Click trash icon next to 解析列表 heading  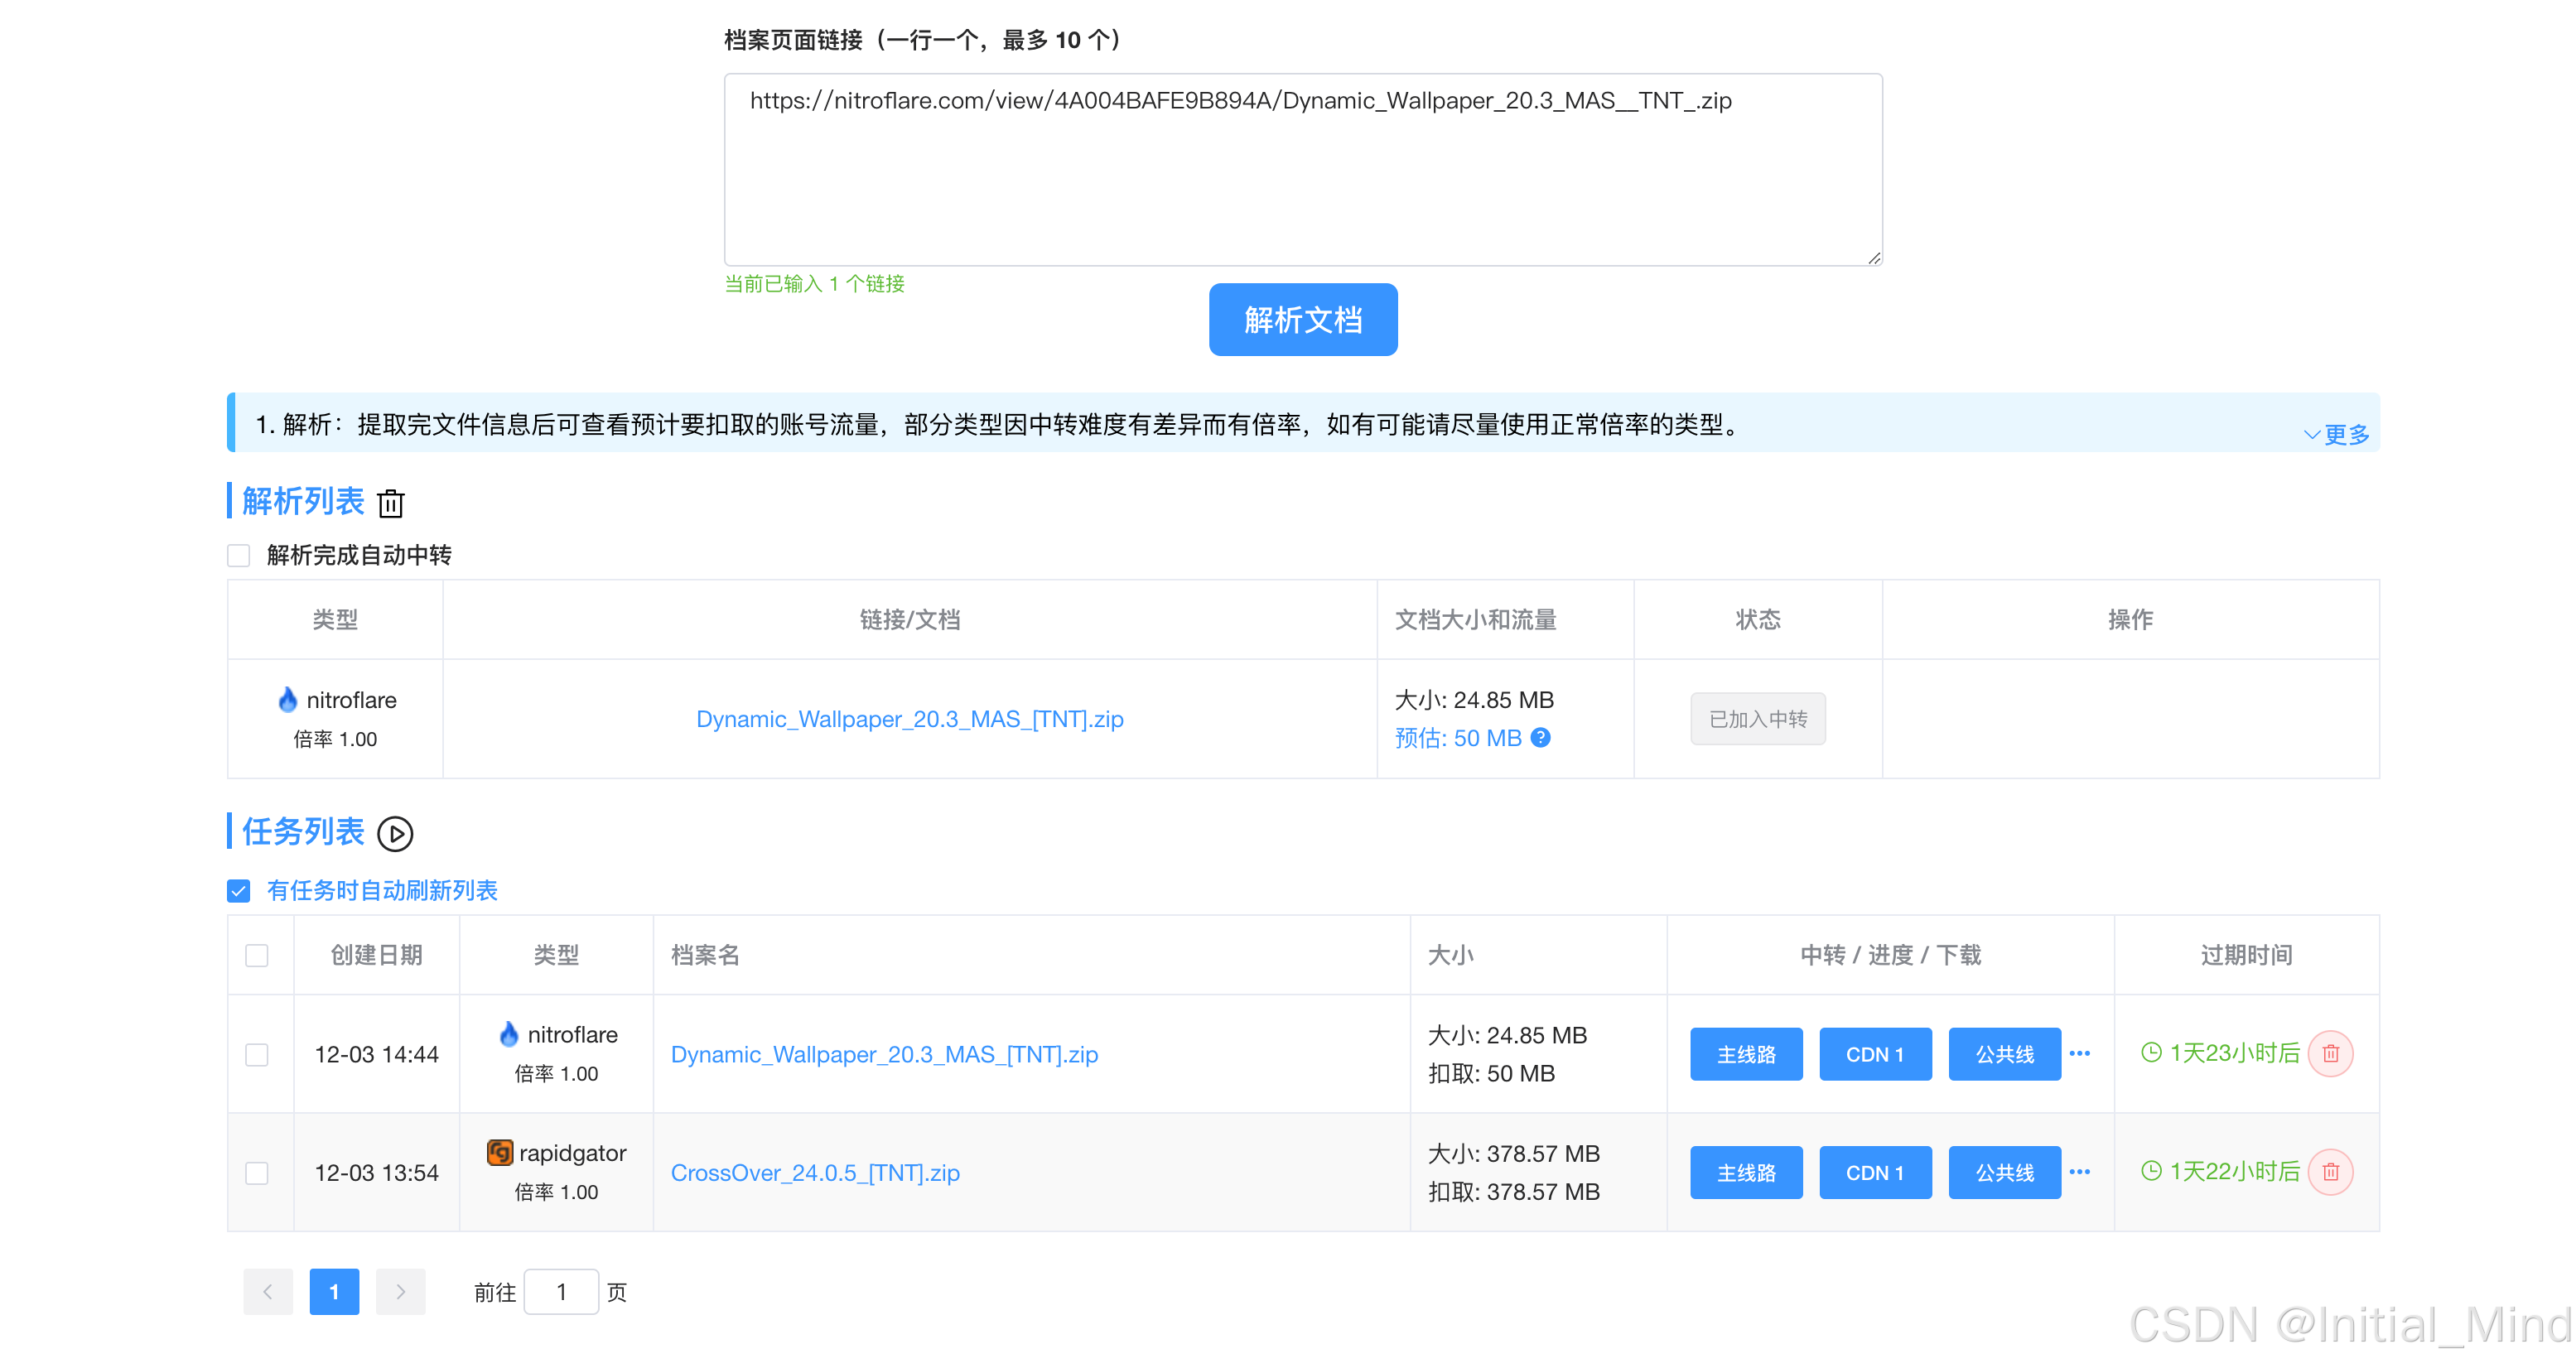[x=391, y=503]
